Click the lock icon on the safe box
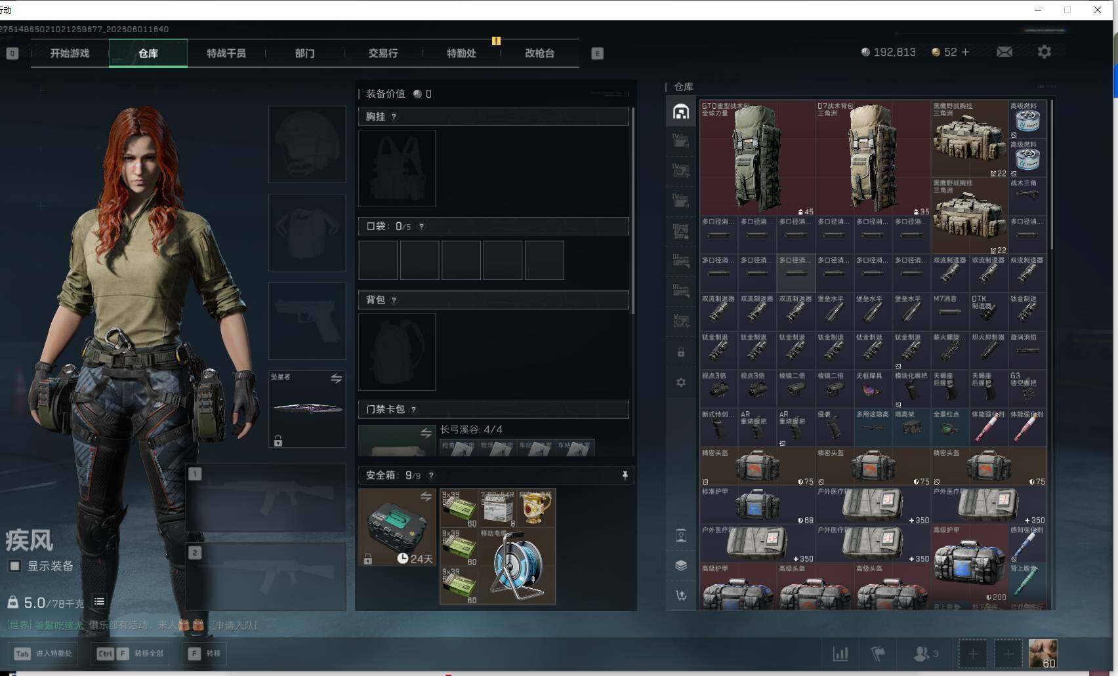 368,559
